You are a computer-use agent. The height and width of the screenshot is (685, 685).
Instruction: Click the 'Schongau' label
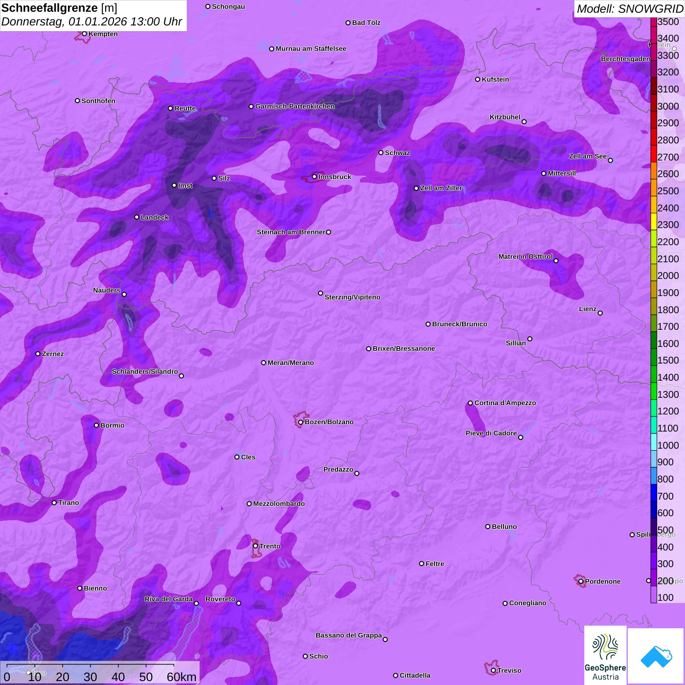(x=228, y=6)
